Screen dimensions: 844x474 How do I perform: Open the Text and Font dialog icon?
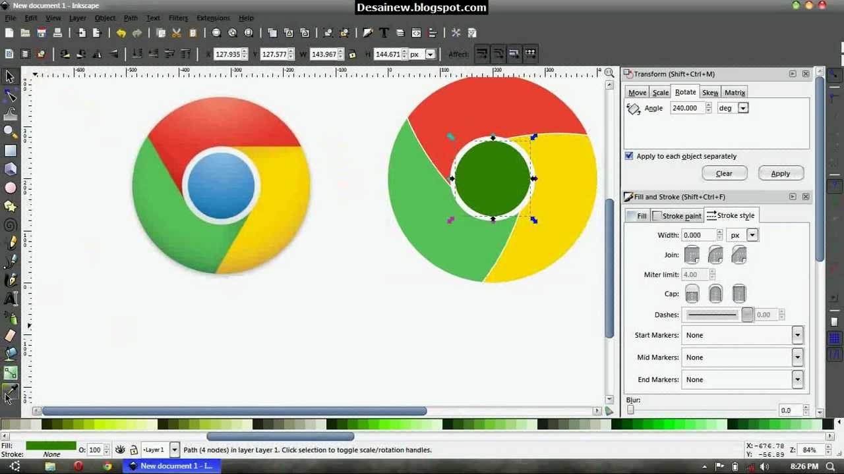coord(384,33)
